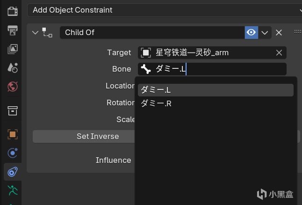Screen dimensions: 302x205
Task: Open Child Of constraint extras dropdown arrow
Action: point(265,32)
